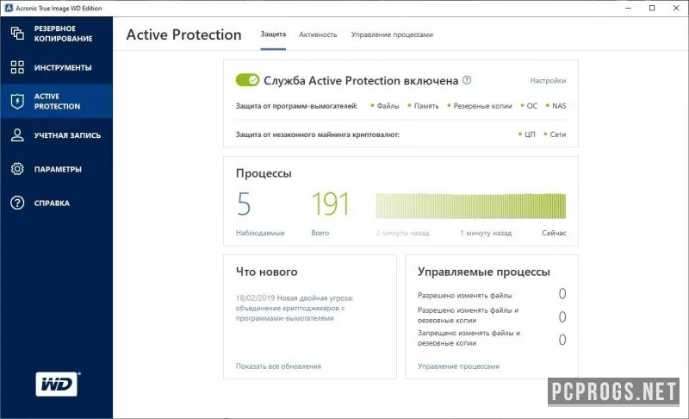Click the Наблюдаемые label

point(260,233)
